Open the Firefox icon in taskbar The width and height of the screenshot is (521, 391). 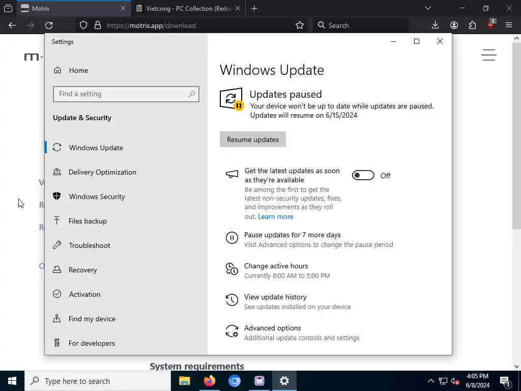point(209,381)
